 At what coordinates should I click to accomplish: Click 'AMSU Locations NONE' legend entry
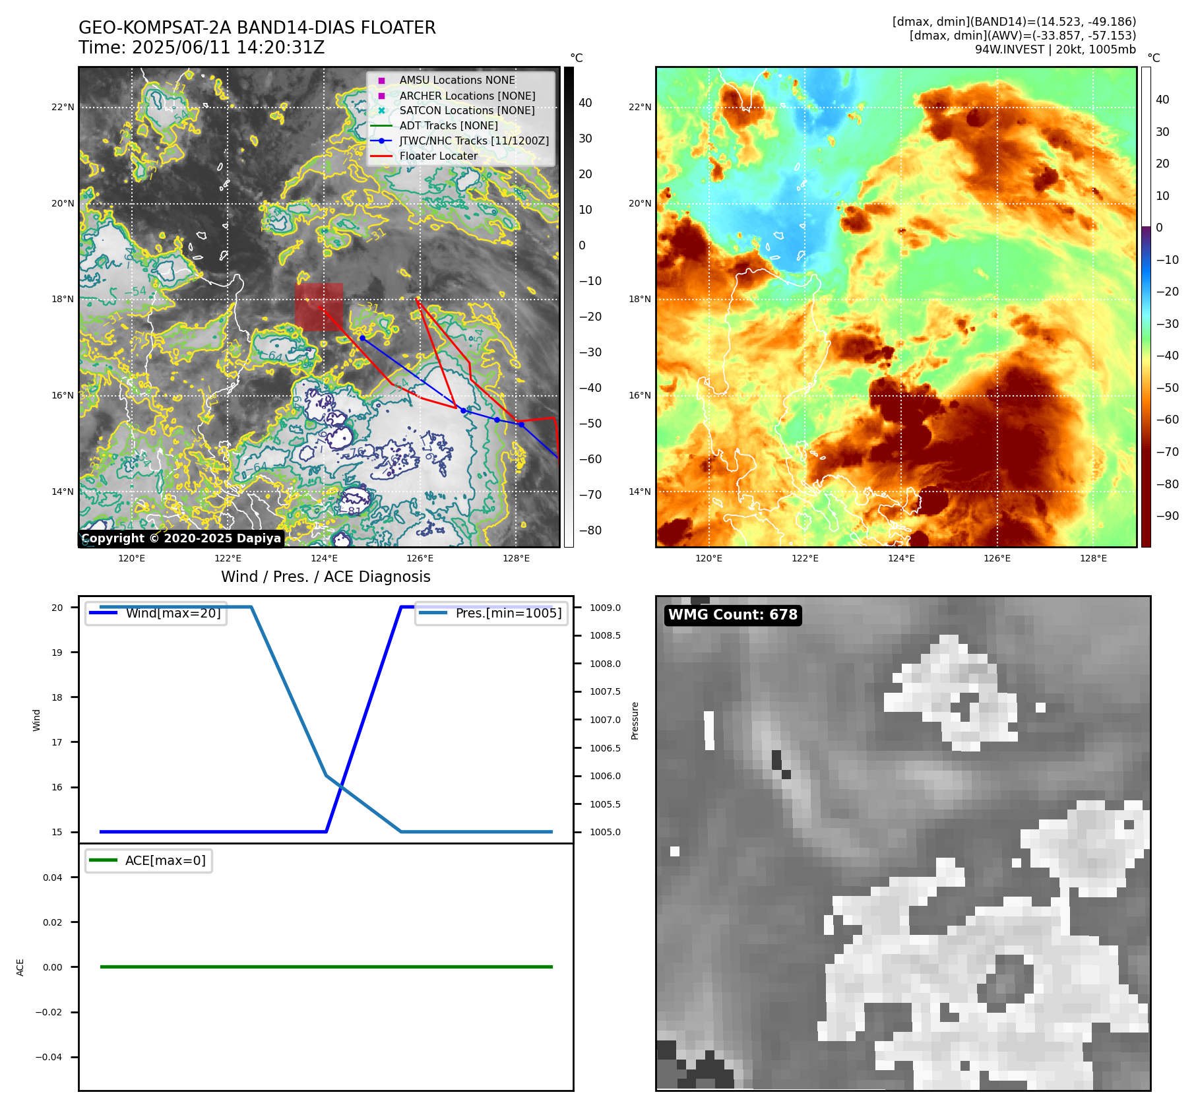(x=457, y=80)
